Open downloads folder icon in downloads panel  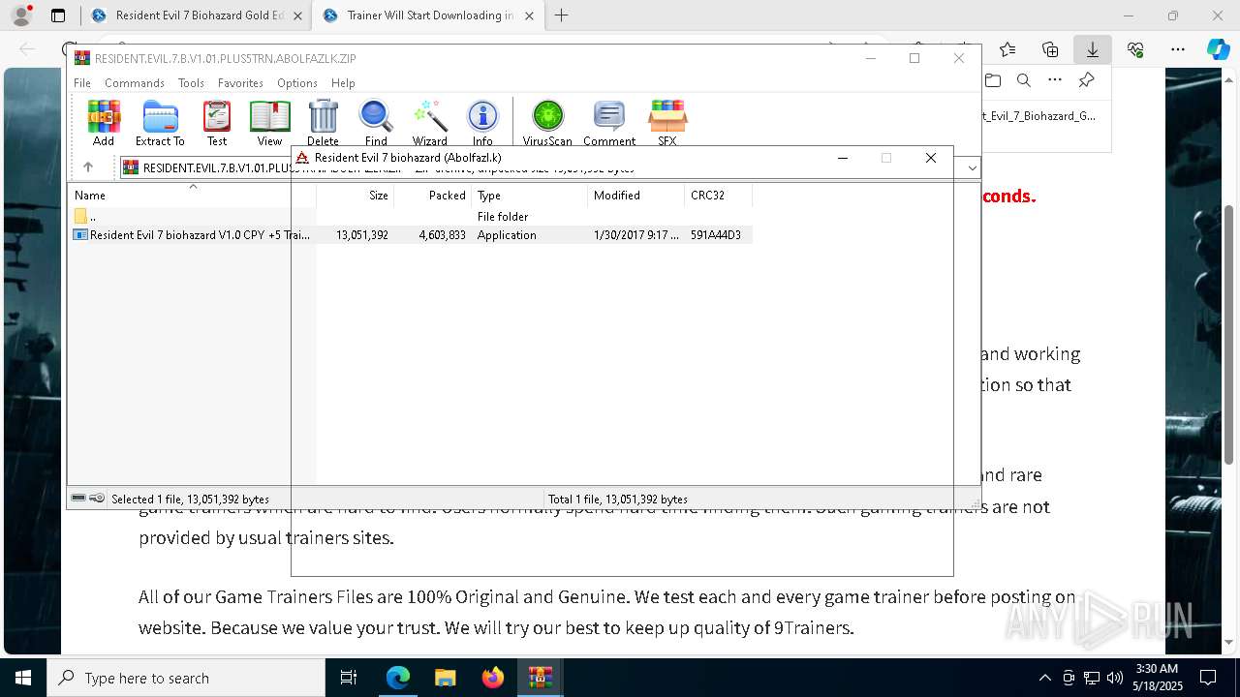tap(992, 80)
